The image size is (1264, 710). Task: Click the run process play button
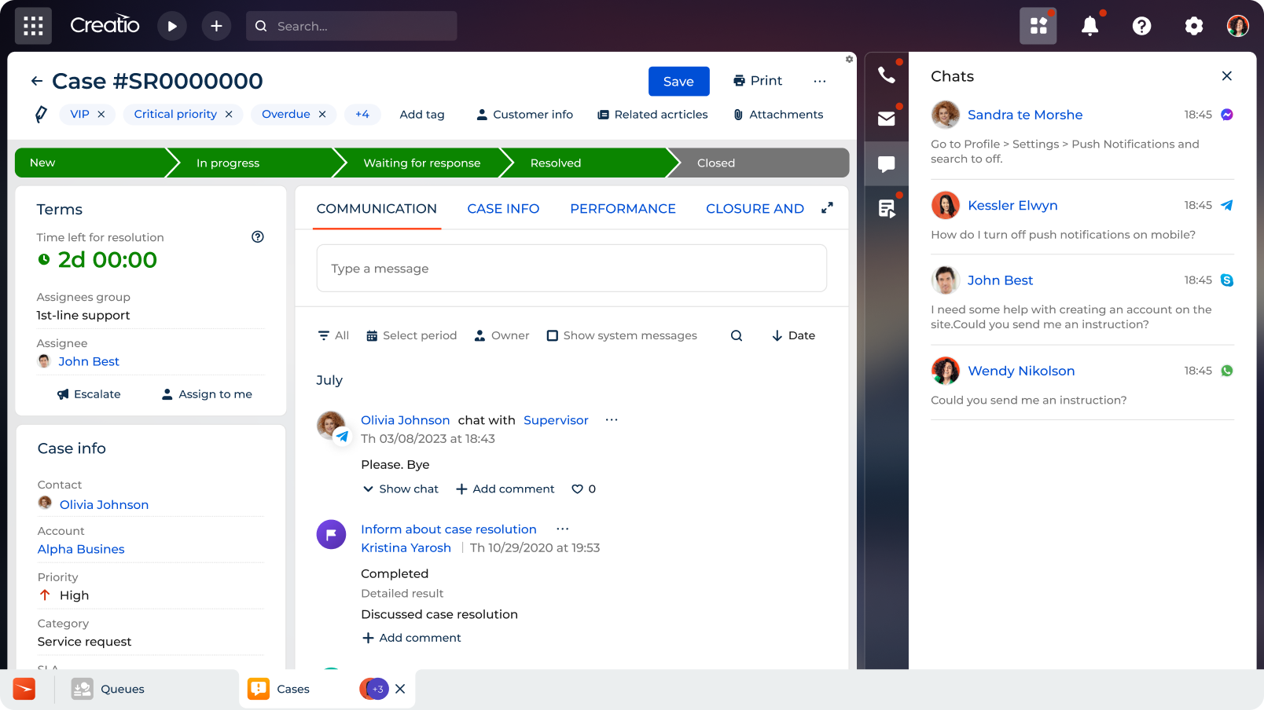172,26
